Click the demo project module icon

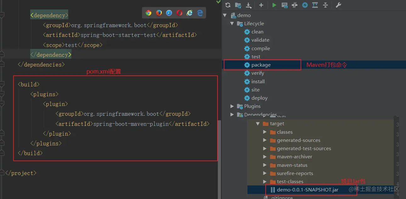[x=233, y=15]
